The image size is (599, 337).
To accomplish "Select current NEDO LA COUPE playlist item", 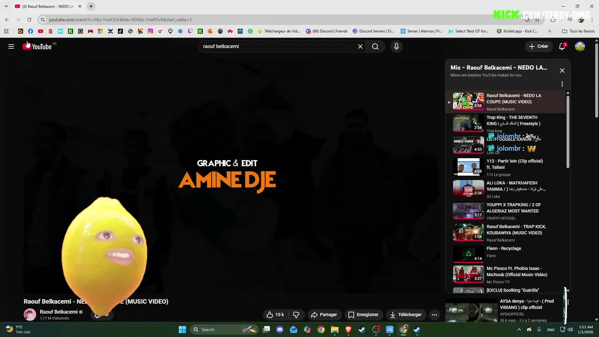I will 506,102.
